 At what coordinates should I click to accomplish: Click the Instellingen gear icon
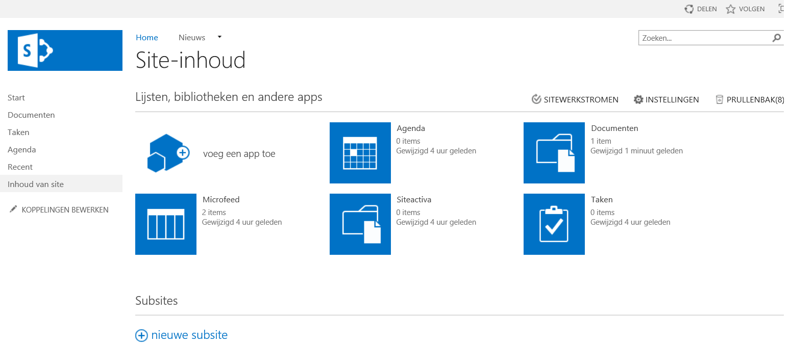(x=638, y=99)
